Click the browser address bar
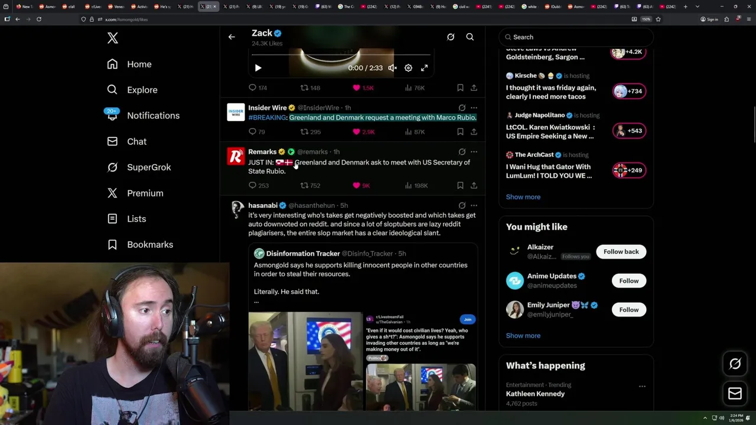The height and width of the screenshot is (425, 756). pos(354,19)
